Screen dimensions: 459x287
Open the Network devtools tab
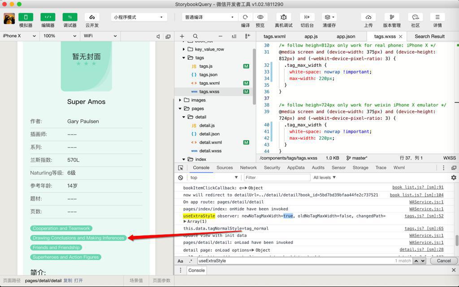(x=248, y=168)
